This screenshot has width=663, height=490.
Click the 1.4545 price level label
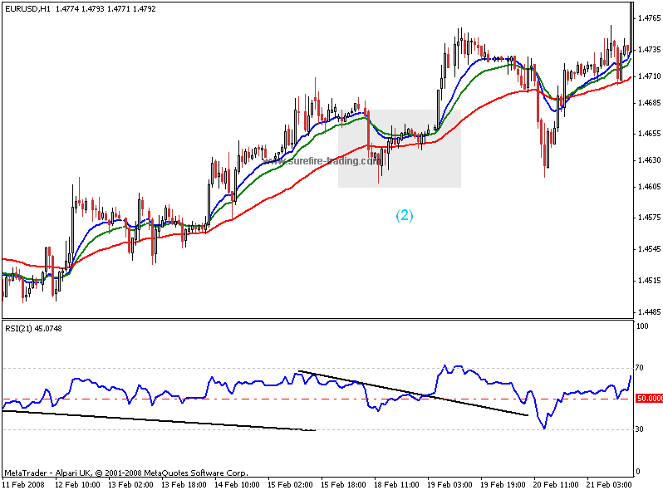[649, 249]
